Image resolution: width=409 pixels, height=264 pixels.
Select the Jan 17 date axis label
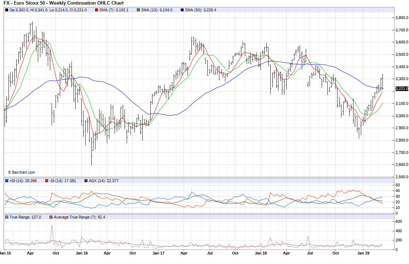[158, 253]
